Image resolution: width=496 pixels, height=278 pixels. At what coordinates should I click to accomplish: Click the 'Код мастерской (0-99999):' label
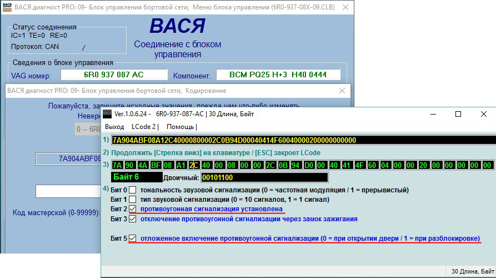pos(56,212)
